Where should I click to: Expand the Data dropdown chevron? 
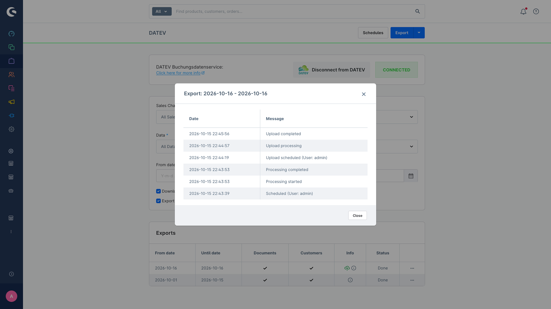pyautogui.click(x=412, y=146)
